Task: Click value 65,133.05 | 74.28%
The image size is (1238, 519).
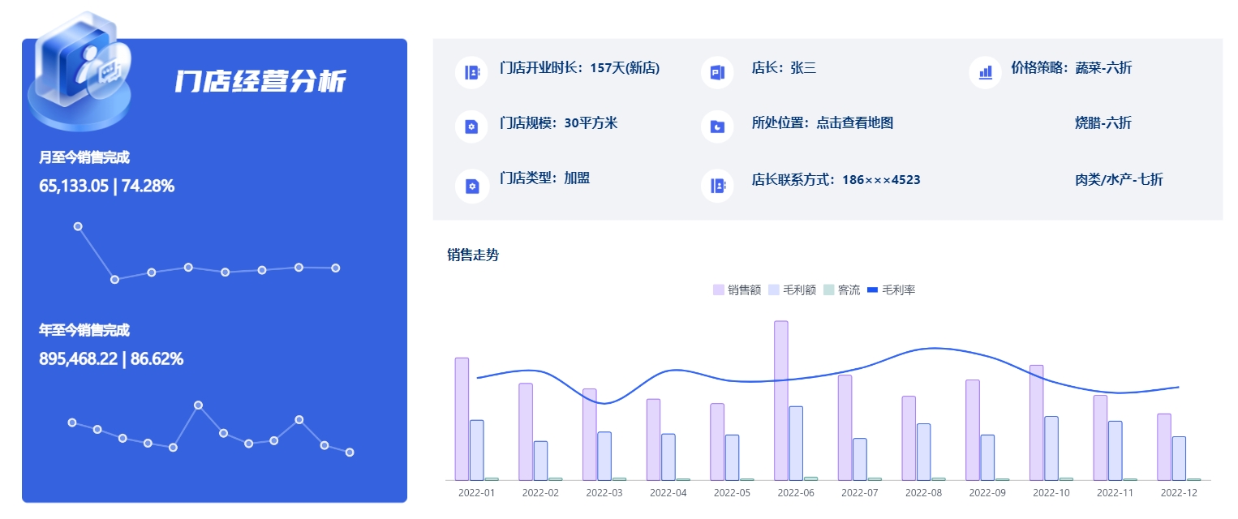Action: click(x=107, y=186)
